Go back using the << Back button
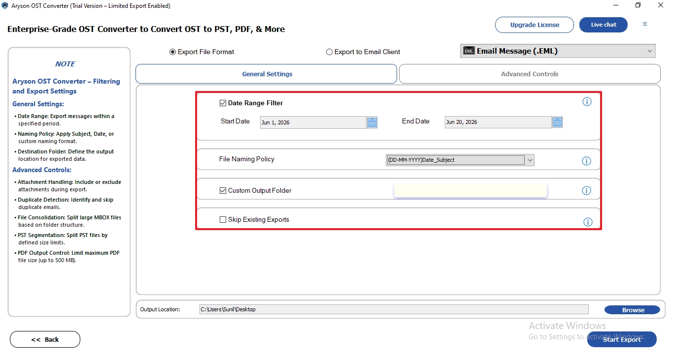Viewport: 673px width, 358px height. 45,339
